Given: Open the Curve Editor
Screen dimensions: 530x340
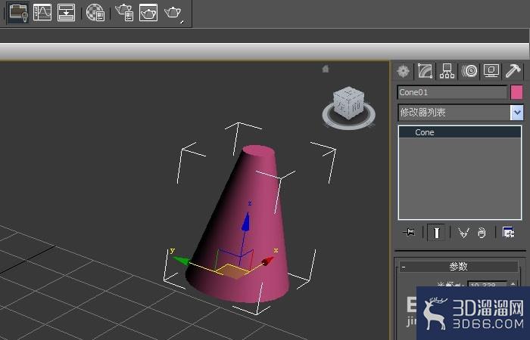Looking at the screenshot, I should (42, 13).
